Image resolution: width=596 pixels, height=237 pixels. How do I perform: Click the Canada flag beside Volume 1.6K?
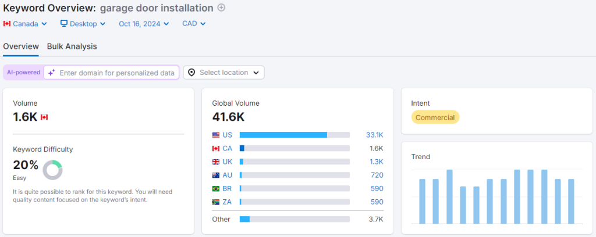[44, 117]
